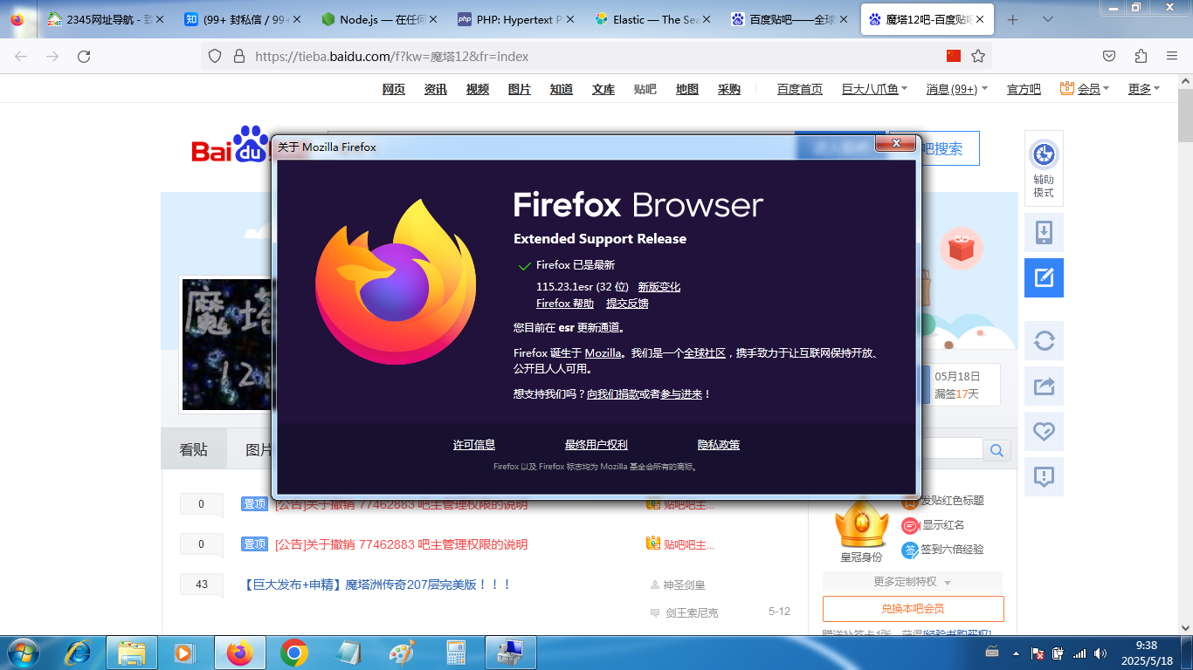This screenshot has height=670, width=1193.
Task: Open the 网页 nav link
Action: pyautogui.click(x=394, y=89)
